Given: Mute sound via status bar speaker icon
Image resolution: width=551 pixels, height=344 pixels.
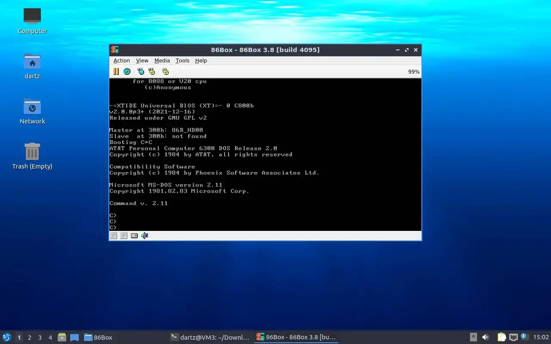Looking at the screenshot, I should click(145, 236).
